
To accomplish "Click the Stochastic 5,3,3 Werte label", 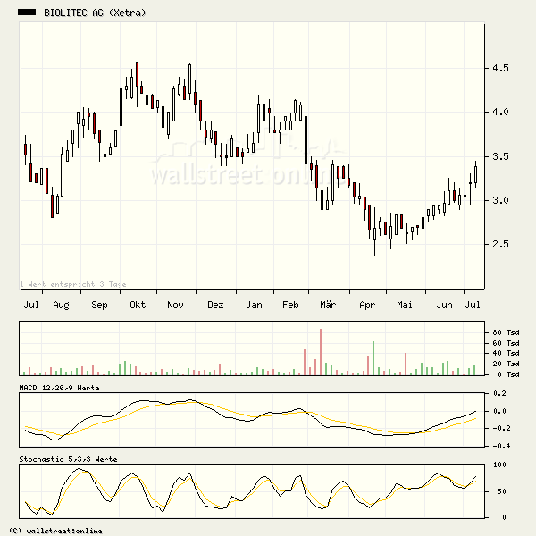I will [x=67, y=459].
